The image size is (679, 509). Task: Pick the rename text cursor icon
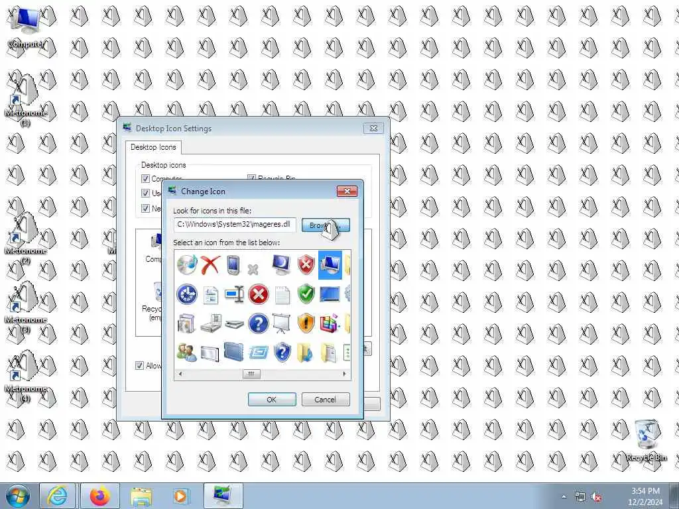pyautogui.click(x=234, y=294)
